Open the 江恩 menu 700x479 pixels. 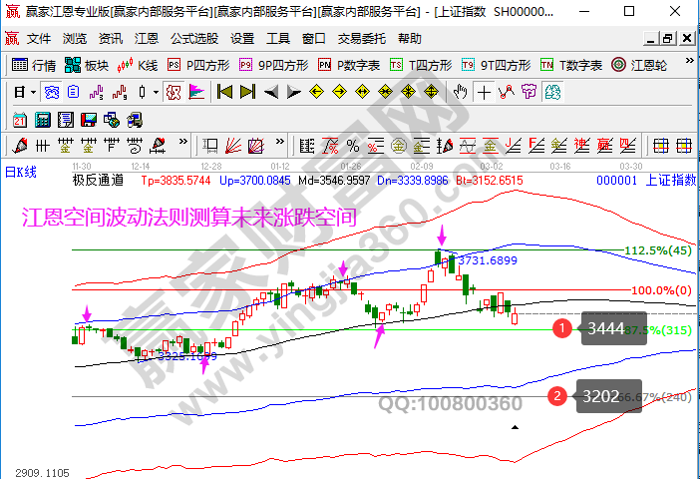(148, 39)
